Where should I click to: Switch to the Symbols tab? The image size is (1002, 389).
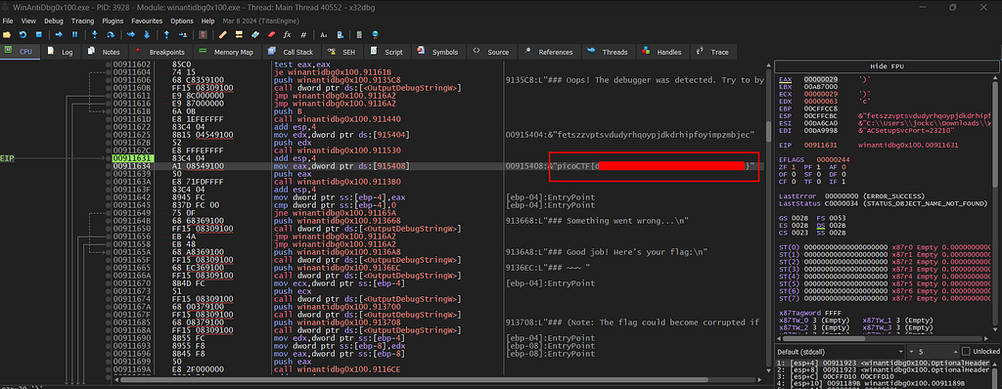pos(438,52)
